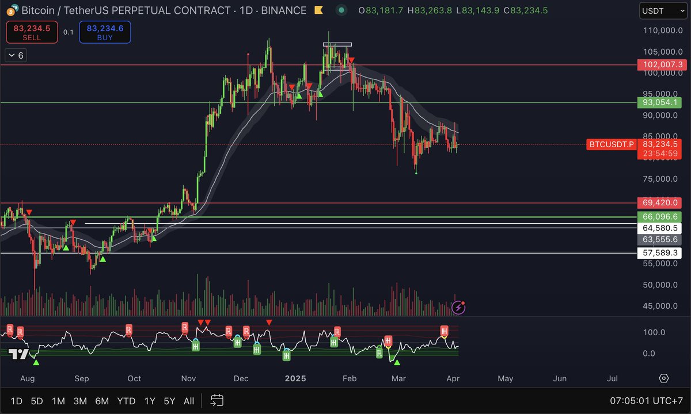Expand the collapsed 6 indicators legend
Image resolution: width=691 pixels, height=414 pixels.
15,55
